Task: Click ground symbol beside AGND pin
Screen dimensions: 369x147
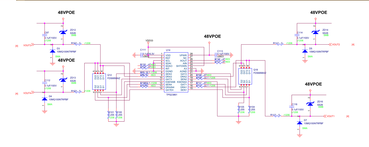Action: point(202,70)
